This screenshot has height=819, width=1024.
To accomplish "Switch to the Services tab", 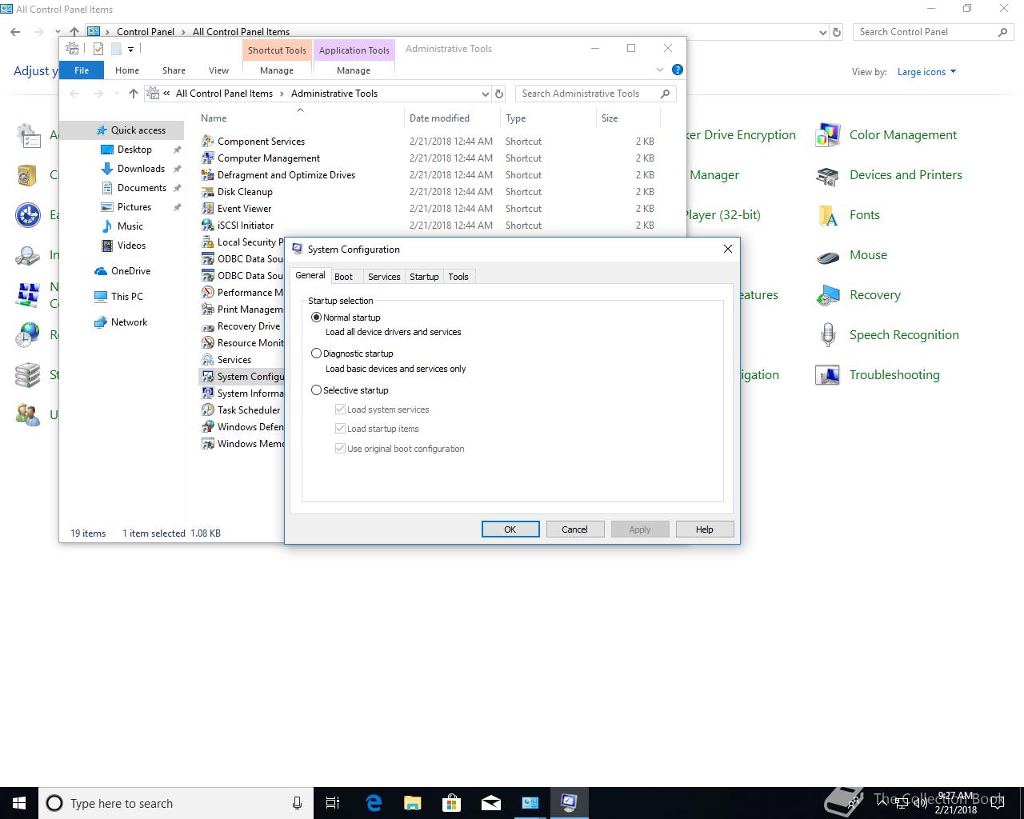I will (384, 277).
